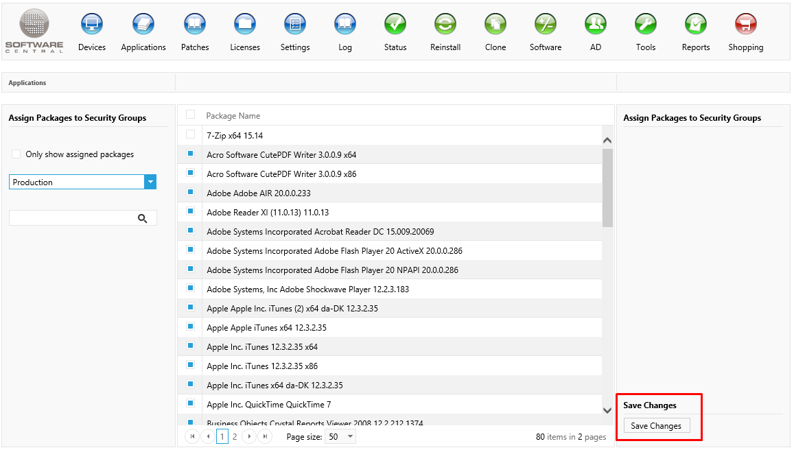Click the Tools wrench icon
Screen dimensions: 794x450
645,25
